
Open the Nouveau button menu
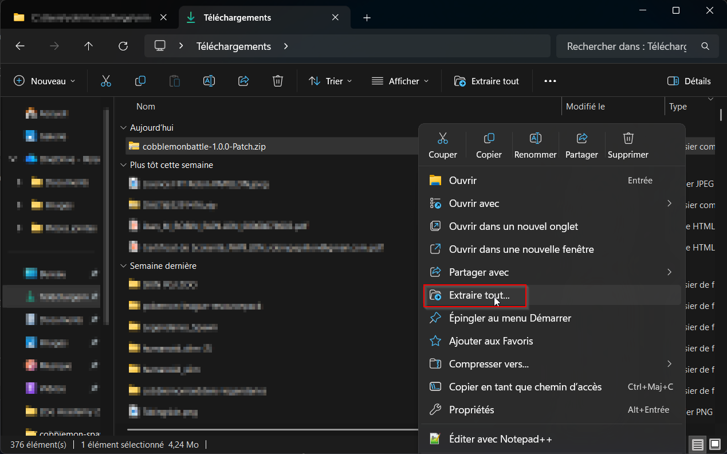click(45, 81)
